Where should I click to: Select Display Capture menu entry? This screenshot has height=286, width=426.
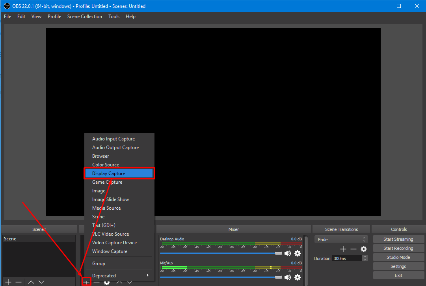[x=119, y=173]
